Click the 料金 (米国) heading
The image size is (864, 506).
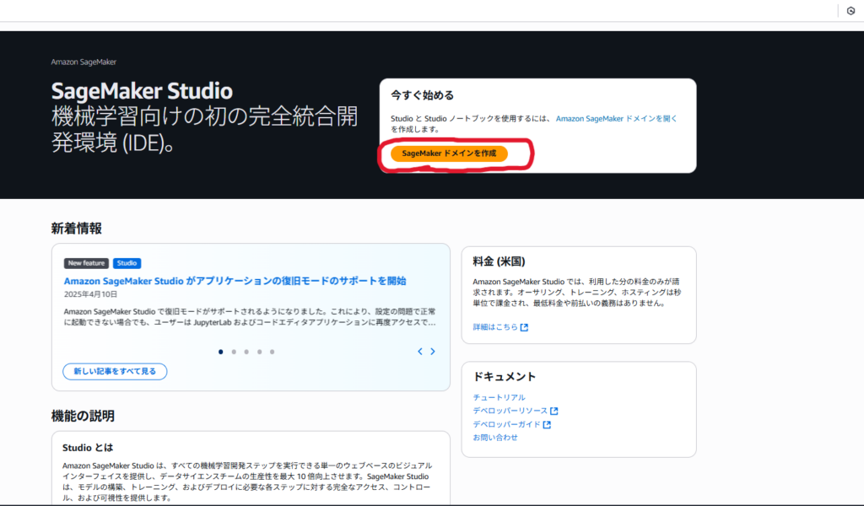point(499,261)
